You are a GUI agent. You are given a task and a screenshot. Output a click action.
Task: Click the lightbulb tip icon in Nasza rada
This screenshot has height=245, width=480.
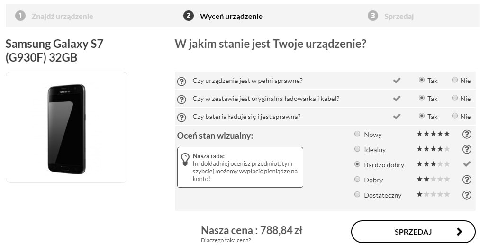pyautogui.click(x=185, y=159)
